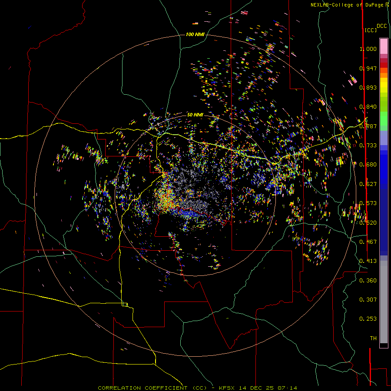The image size is (391, 391).
Task: Click the 0.413 legend value
Action: [368, 261]
